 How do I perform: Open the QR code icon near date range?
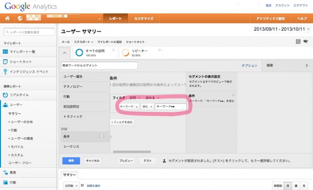(x=298, y=41)
